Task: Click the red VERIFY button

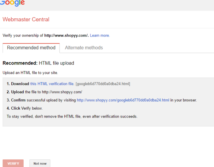Action: coord(13,163)
